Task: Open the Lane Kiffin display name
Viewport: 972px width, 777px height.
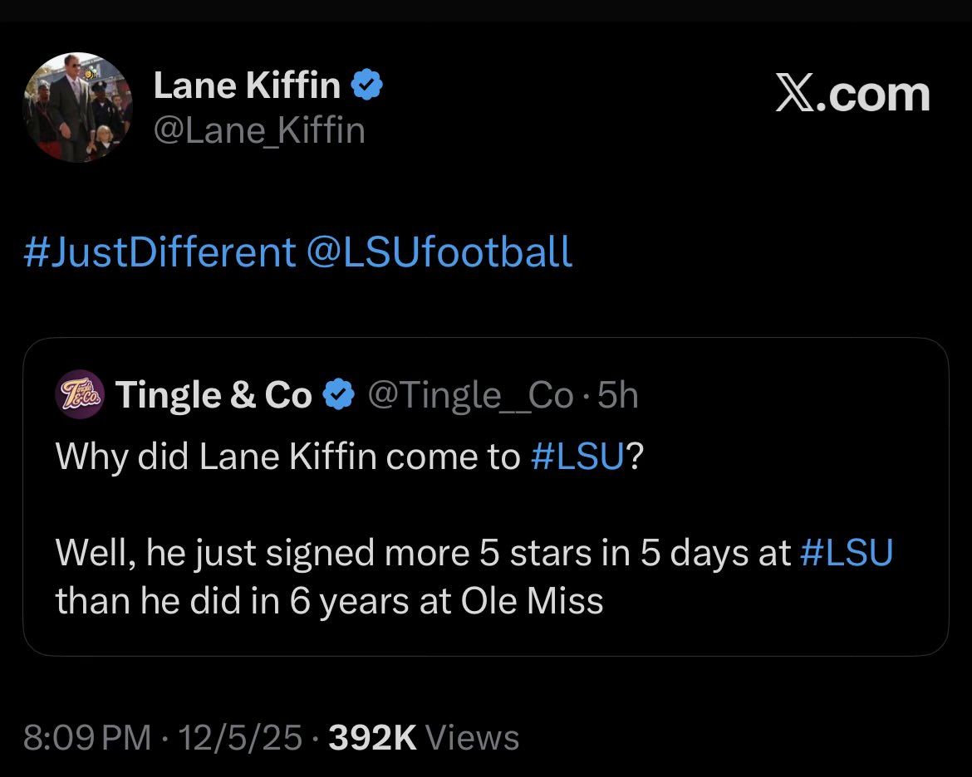Action: tap(247, 86)
